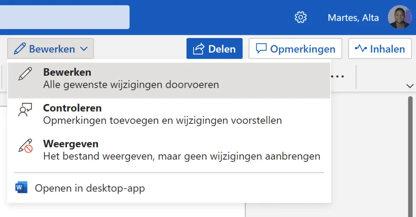The height and width of the screenshot is (217, 416).
Task: Click the speech bubble icon on Opmerkingen
Action: (261, 49)
